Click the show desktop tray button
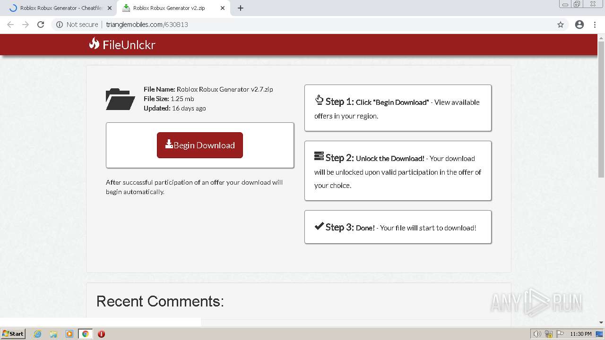 click(x=600, y=334)
